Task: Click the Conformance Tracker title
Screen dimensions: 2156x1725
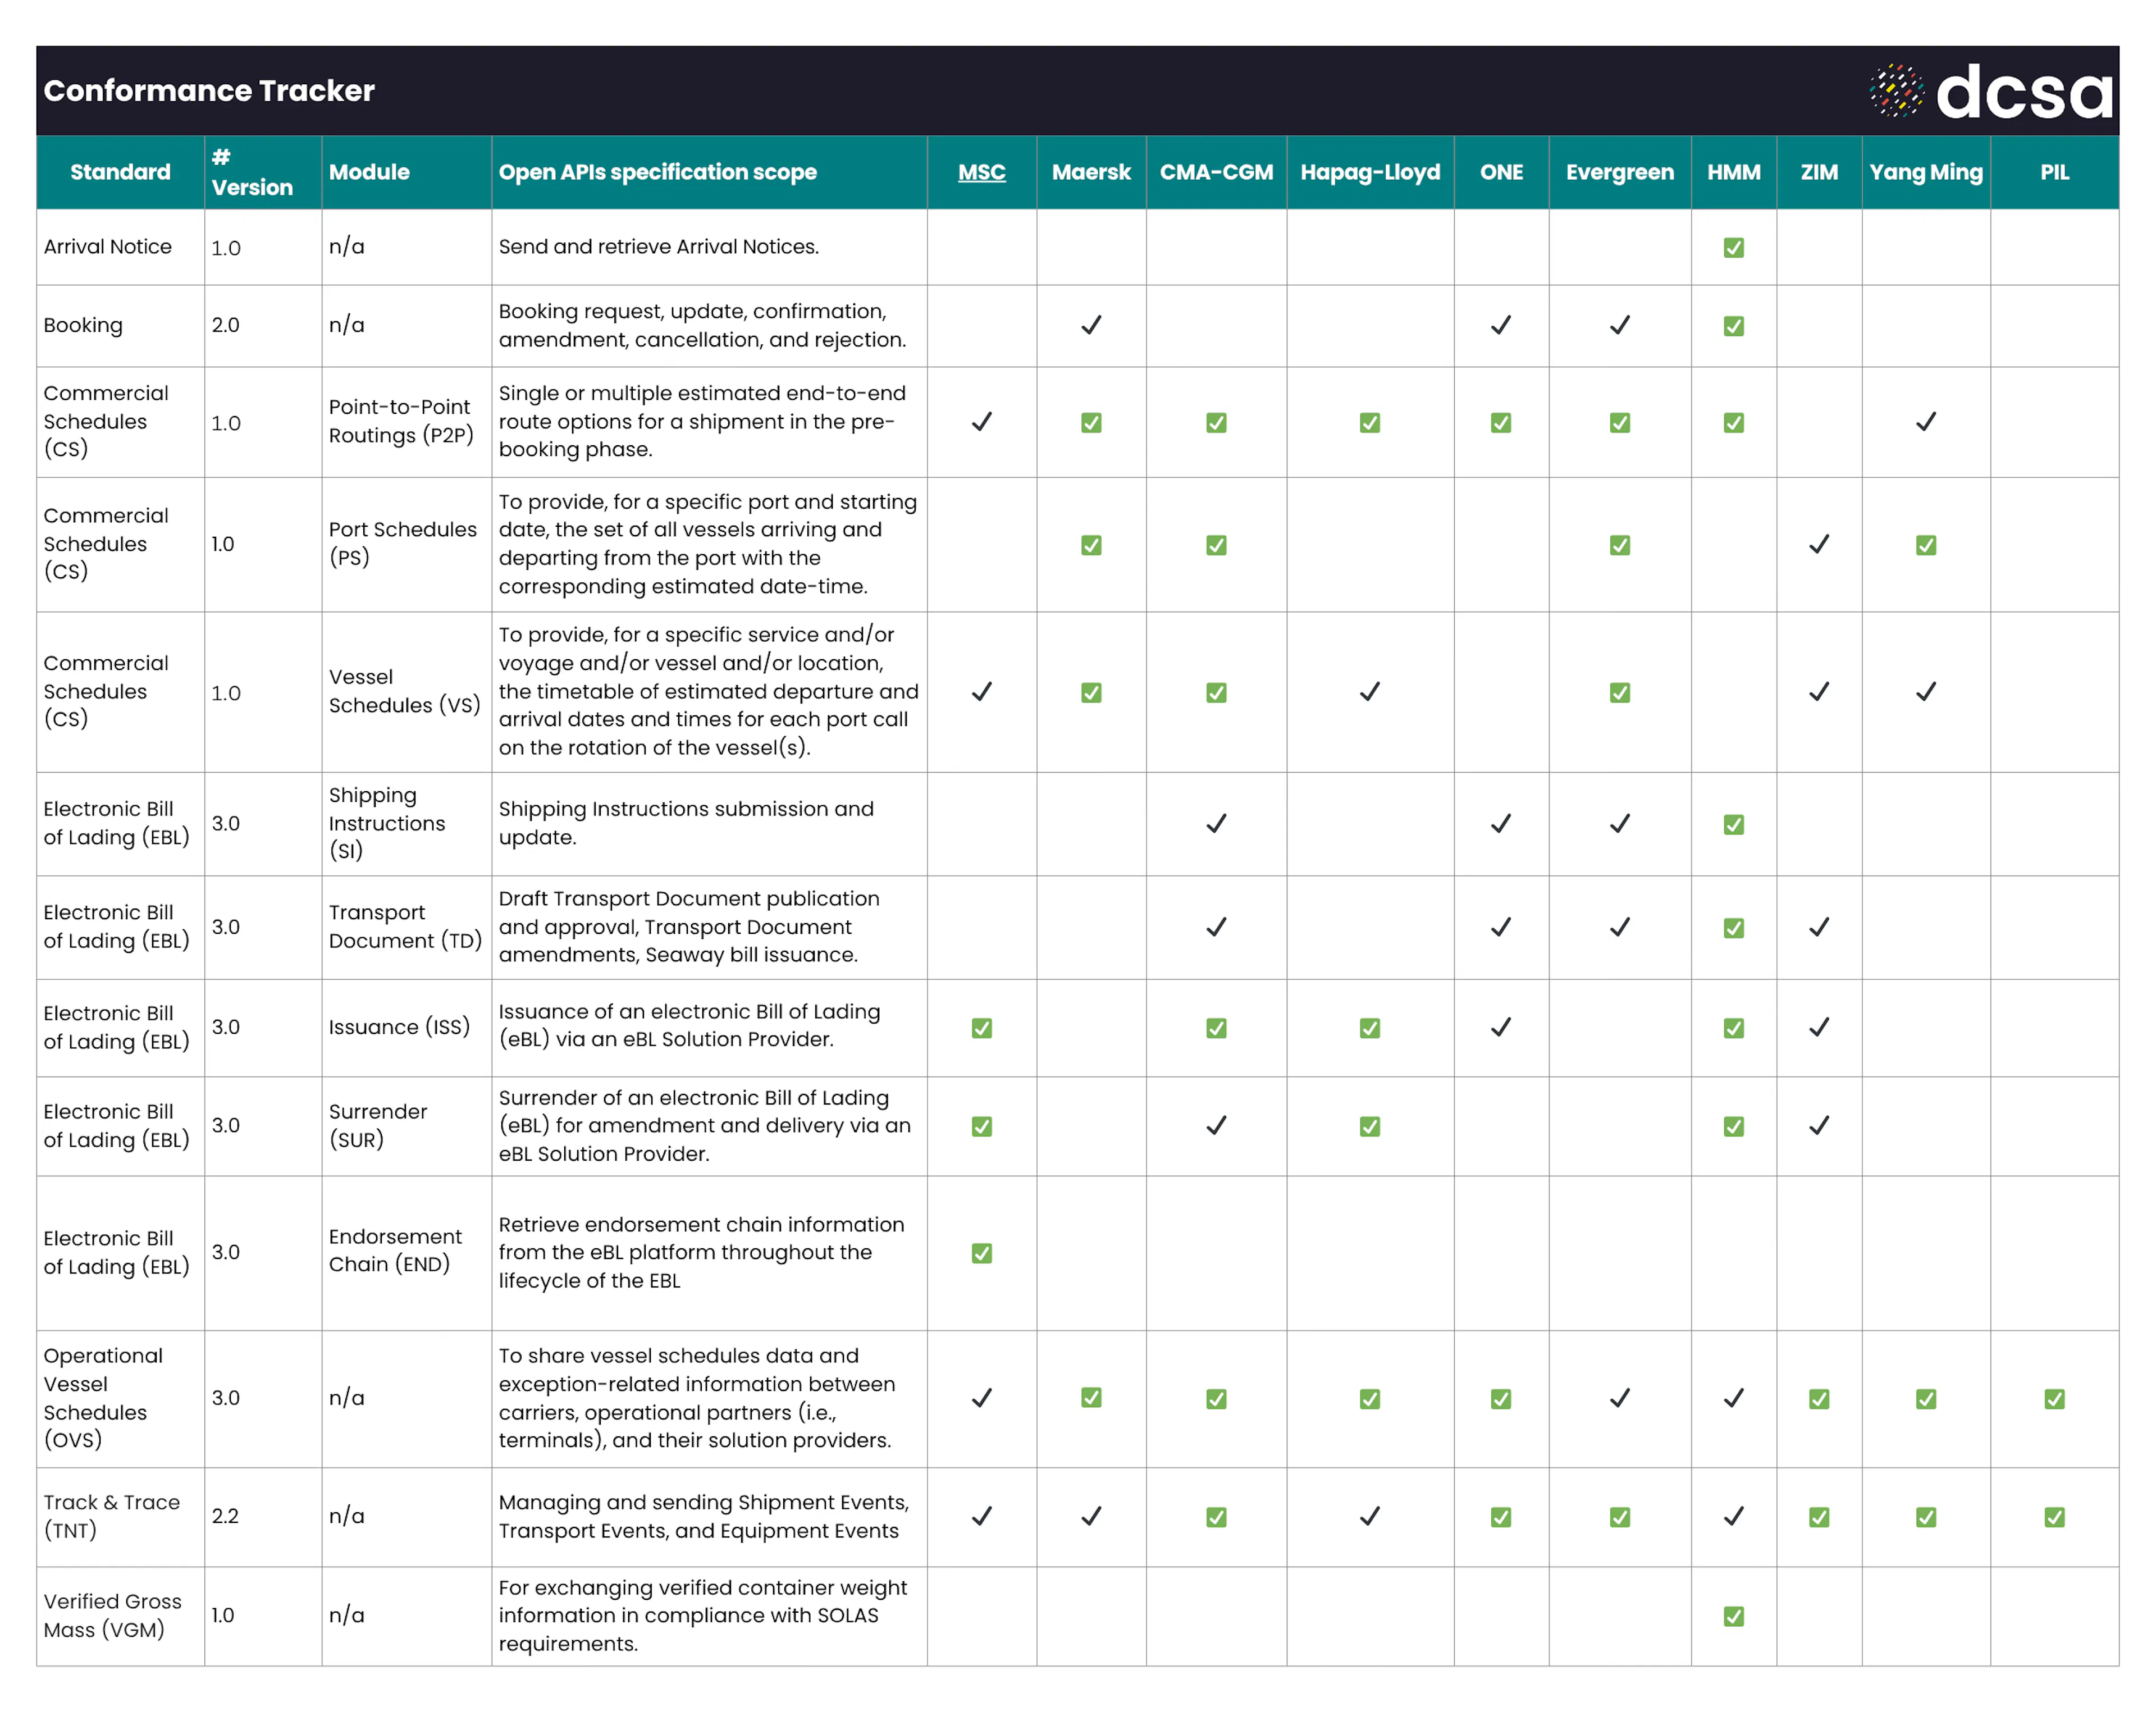Action: [x=209, y=91]
